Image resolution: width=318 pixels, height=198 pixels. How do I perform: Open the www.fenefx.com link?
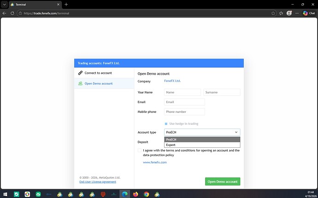pyautogui.click(x=155, y=163)
